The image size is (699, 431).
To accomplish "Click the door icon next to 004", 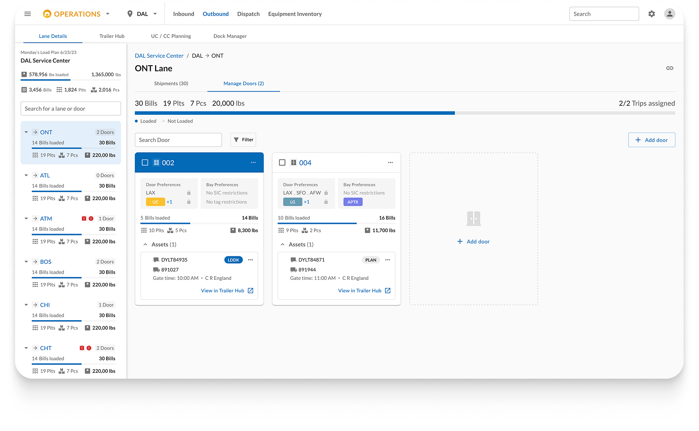I will tap(294, 163).
